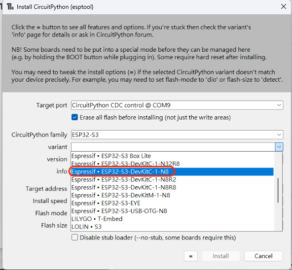The height and width of the screenshot is (270, 292).
Task: Click the CircuitPython family label
Action: tap(39, 135)
